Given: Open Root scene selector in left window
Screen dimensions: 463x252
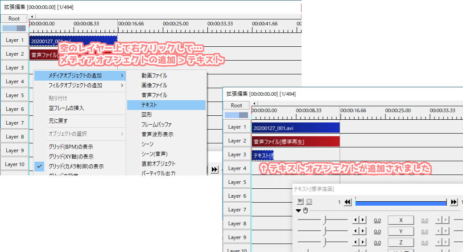Looking at the screenshot, I should 14,19.
